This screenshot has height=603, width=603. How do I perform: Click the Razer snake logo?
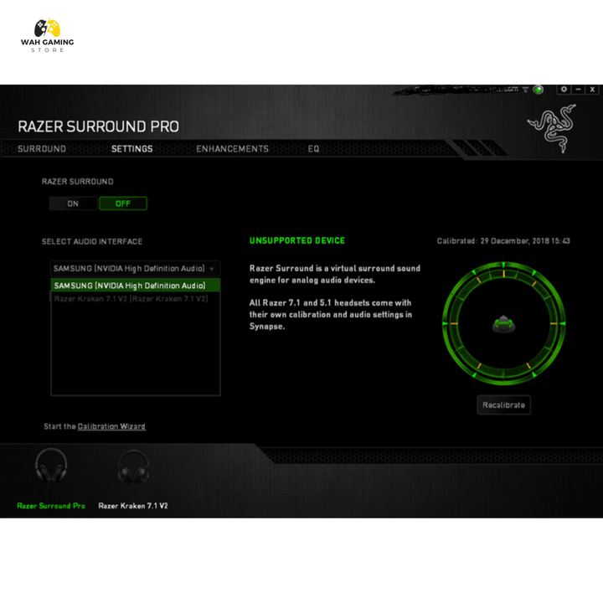[x=552, y=128]
